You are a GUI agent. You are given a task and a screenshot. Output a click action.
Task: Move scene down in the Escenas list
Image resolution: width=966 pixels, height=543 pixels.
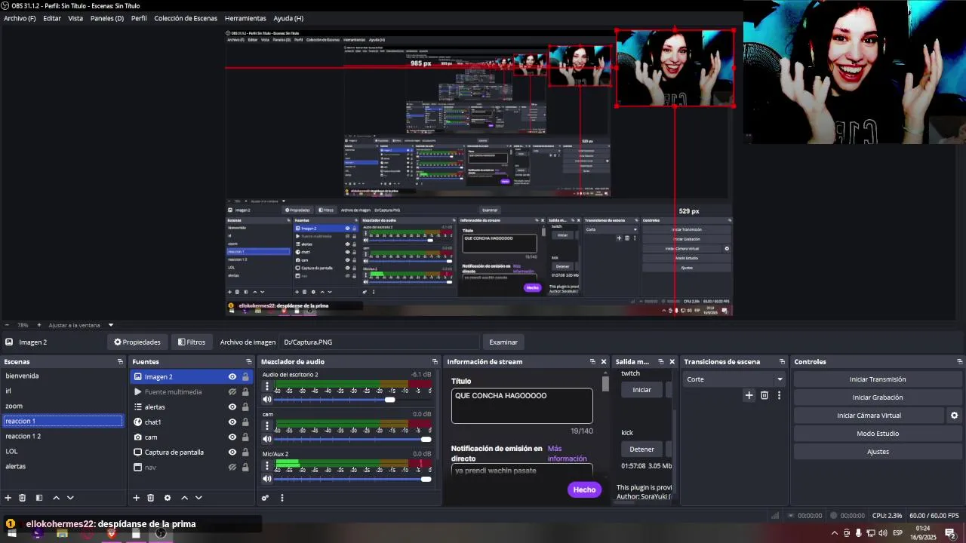click(x=70, y=498)
